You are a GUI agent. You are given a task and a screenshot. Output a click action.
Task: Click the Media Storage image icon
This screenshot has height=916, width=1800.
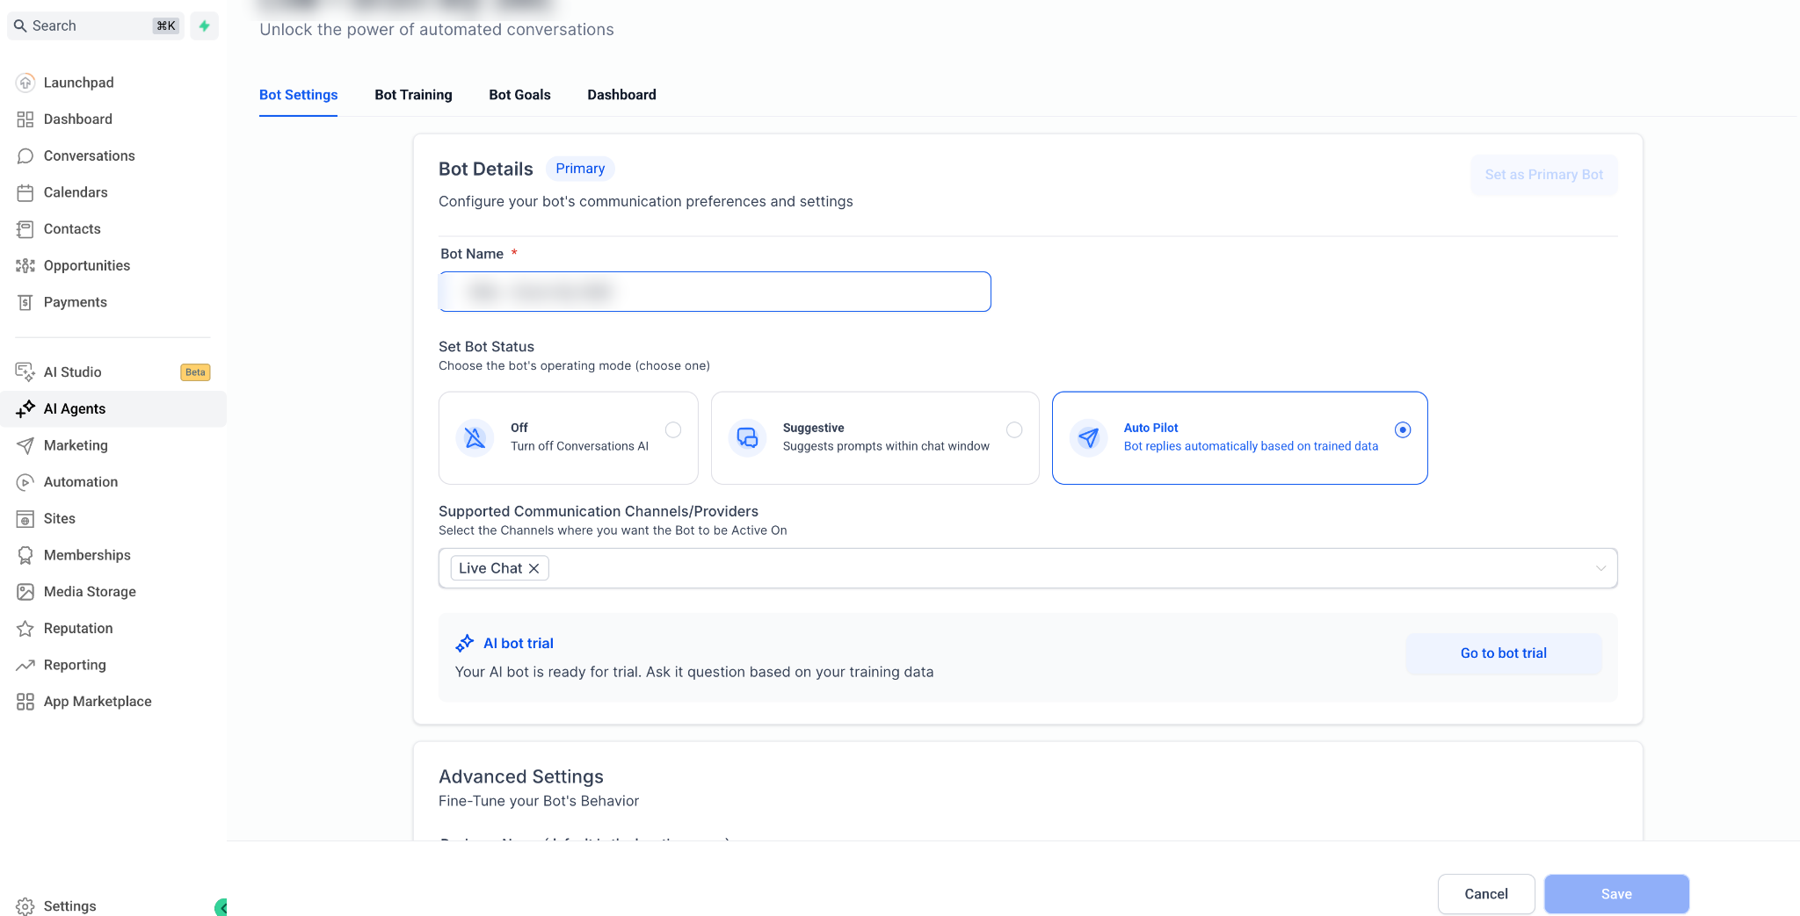tap(25, 592)
